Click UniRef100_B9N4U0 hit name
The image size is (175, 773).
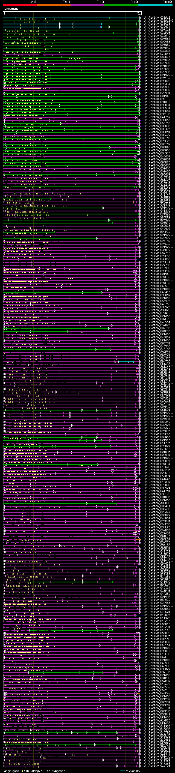[x=157, y=220]
